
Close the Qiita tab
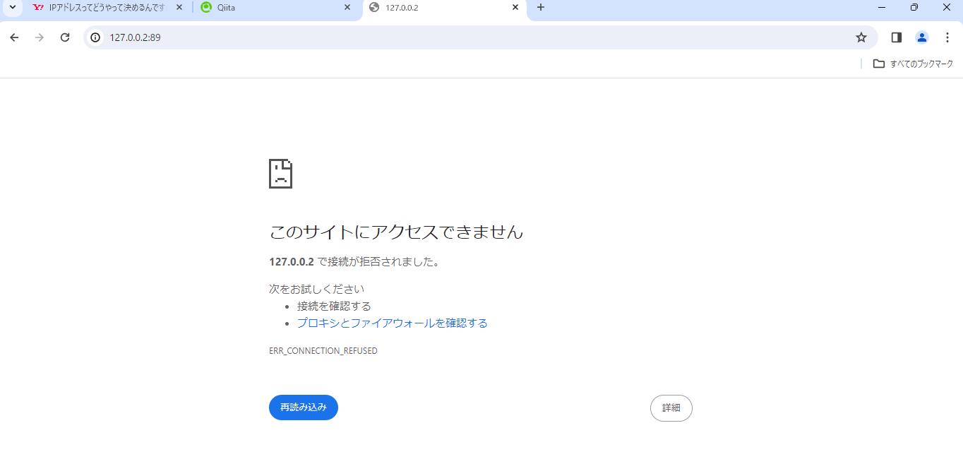click(347, 8)
